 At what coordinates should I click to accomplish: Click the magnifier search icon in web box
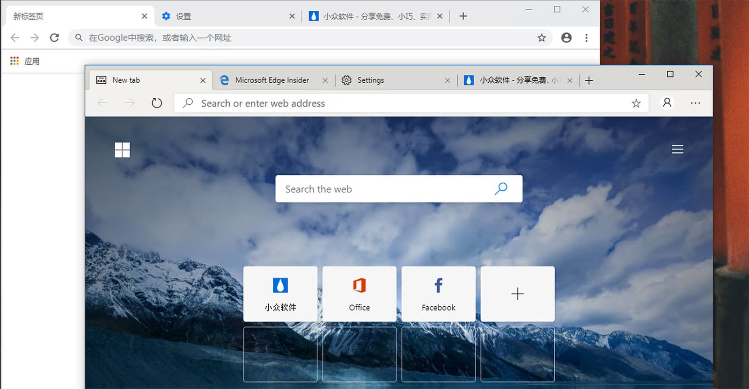pos(501,188)
